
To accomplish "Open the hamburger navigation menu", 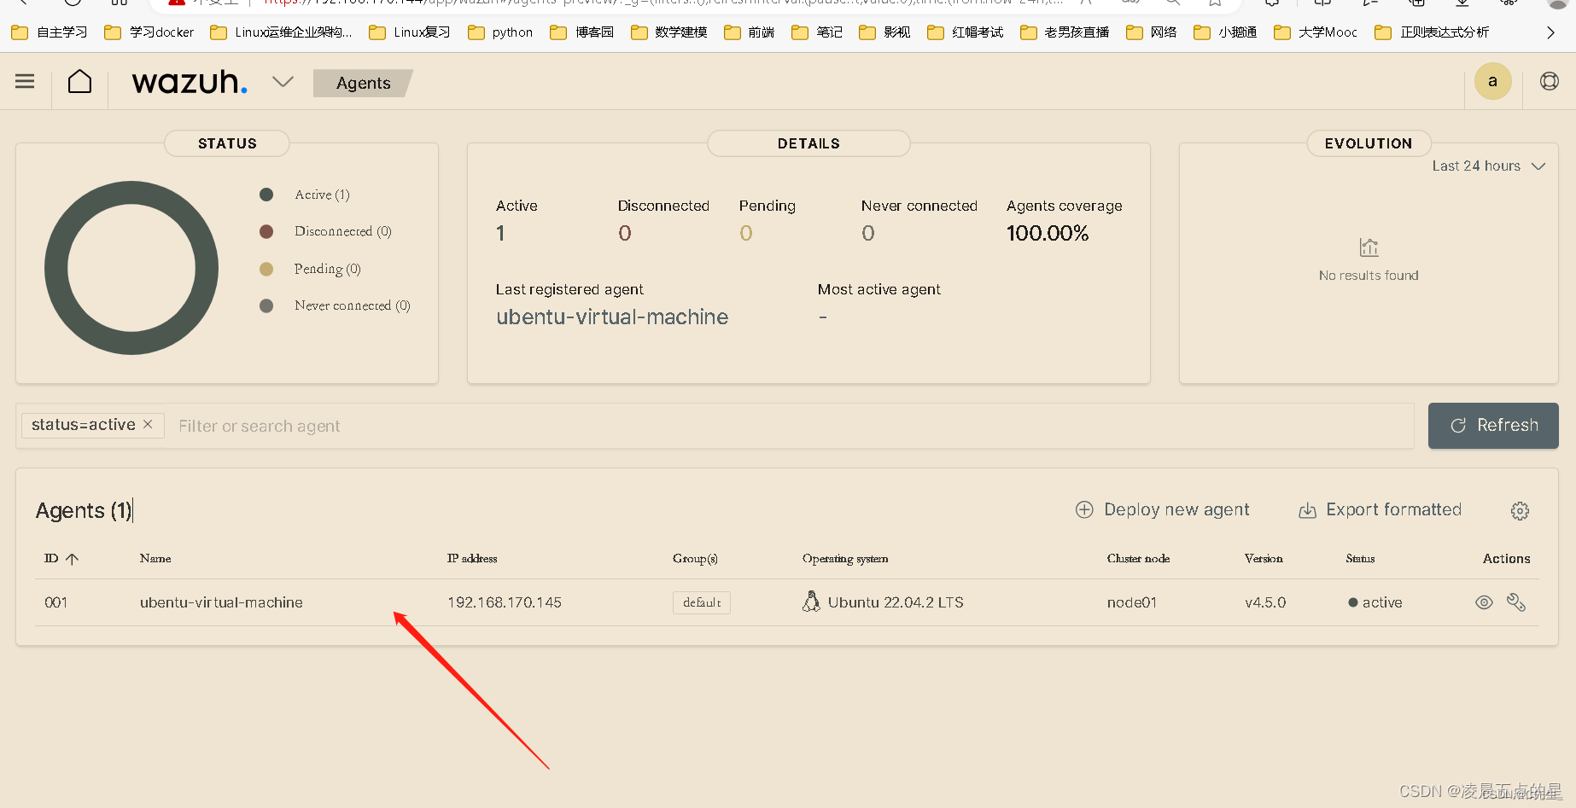I will [x=25, y=81].
